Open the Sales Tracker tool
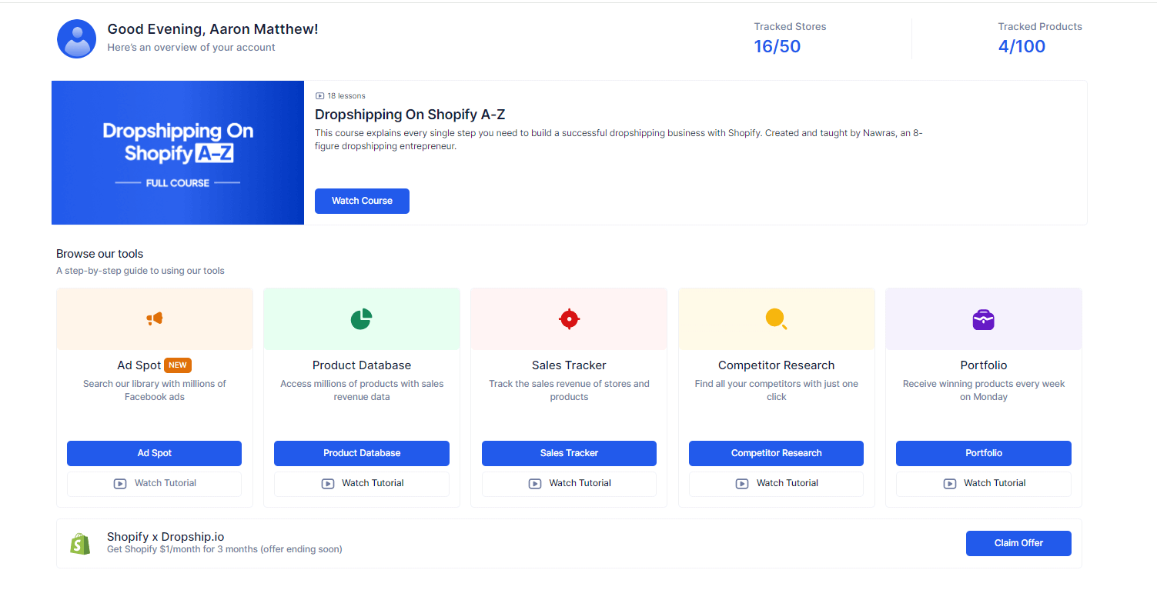 click(569, 453)
